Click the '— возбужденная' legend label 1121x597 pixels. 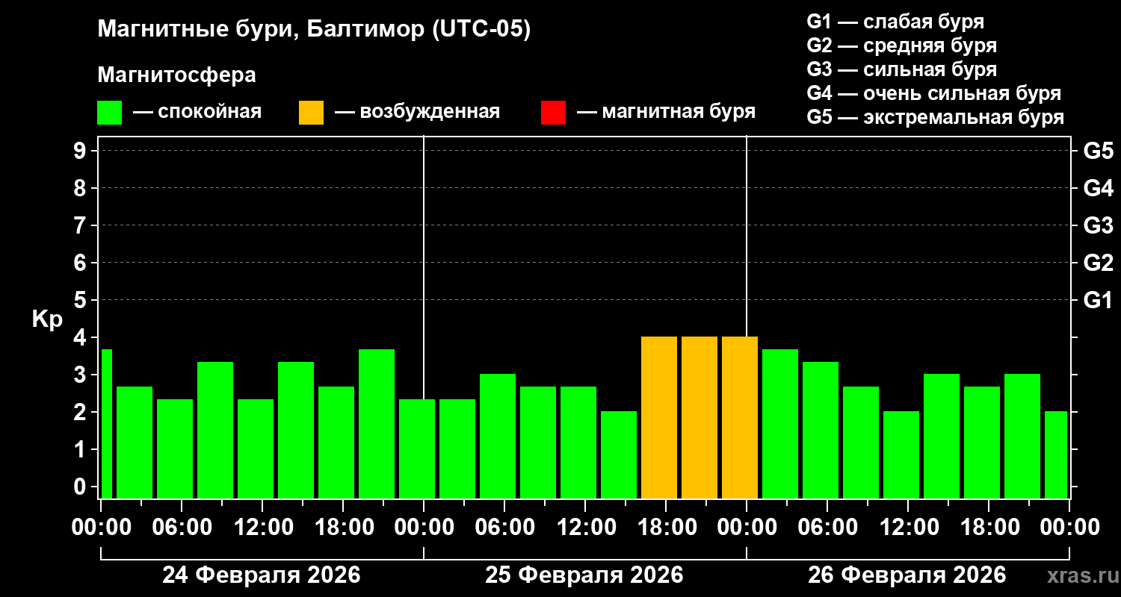click(x=417, y=112)
